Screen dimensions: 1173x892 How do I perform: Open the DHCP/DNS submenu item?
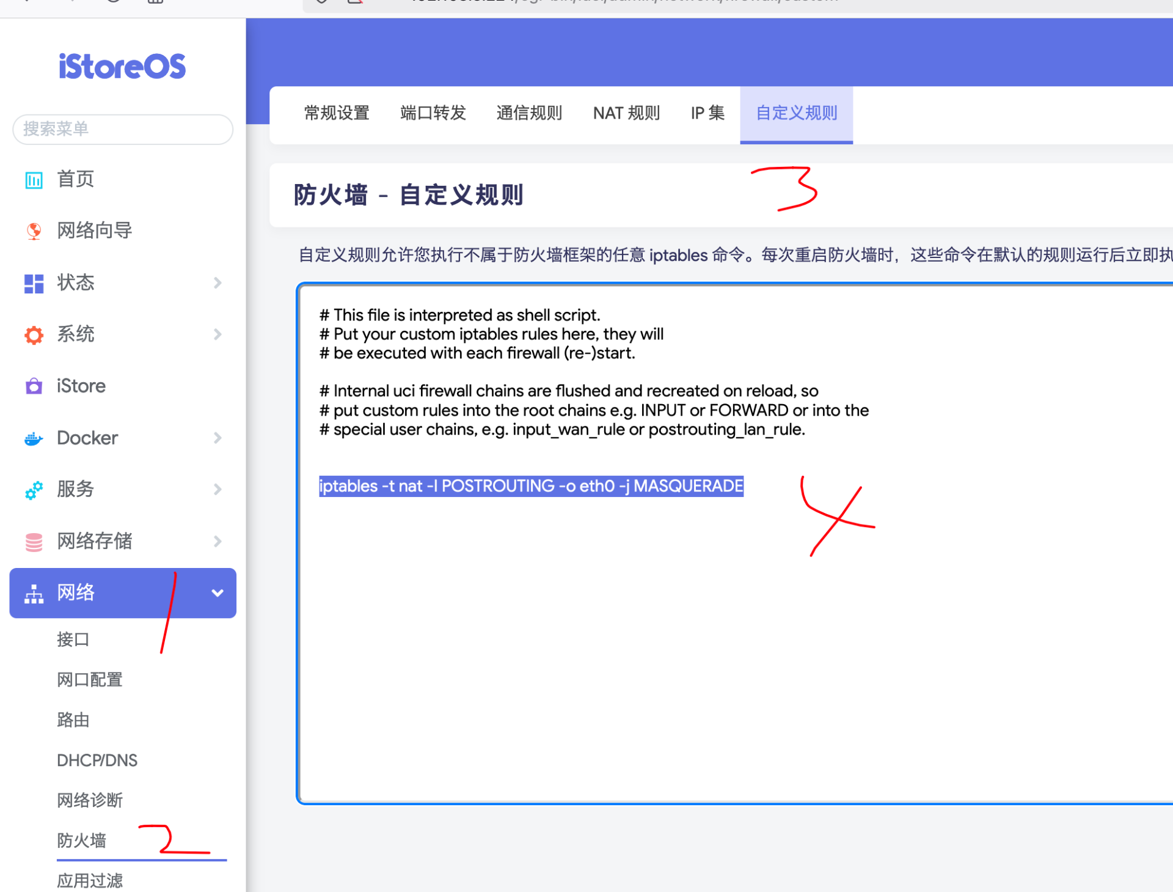coord(97,761)
